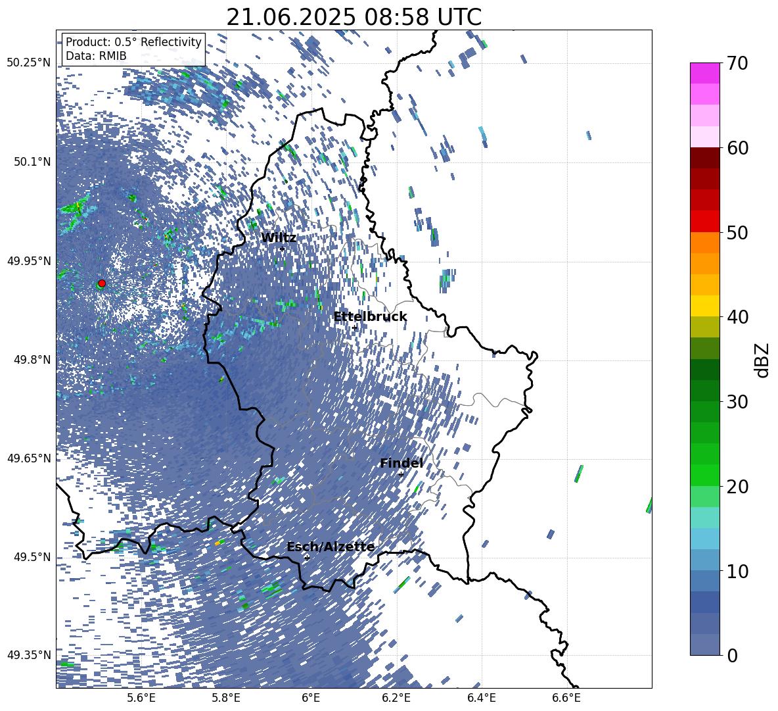Click the yellow colorbar segment at 40
778x711 pixels.
pyautogui.click(x=704, y=306)
